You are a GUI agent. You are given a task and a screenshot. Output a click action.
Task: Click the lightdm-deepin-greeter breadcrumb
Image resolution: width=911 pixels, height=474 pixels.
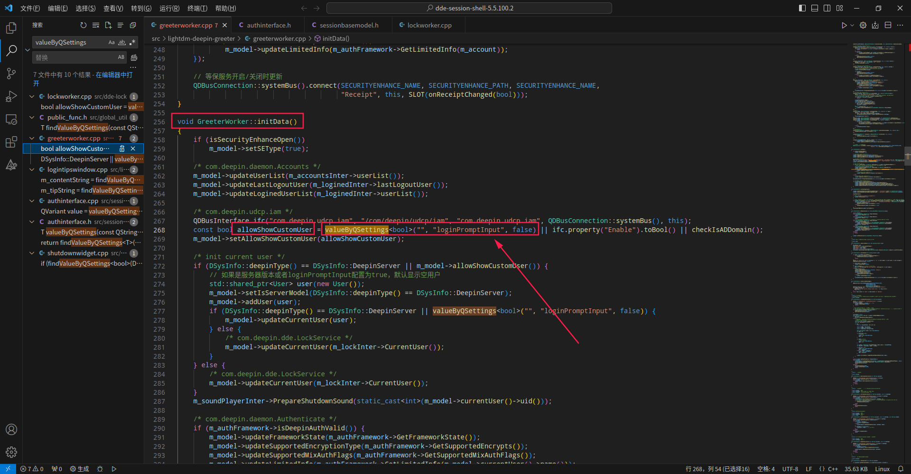tap(201, 38)
